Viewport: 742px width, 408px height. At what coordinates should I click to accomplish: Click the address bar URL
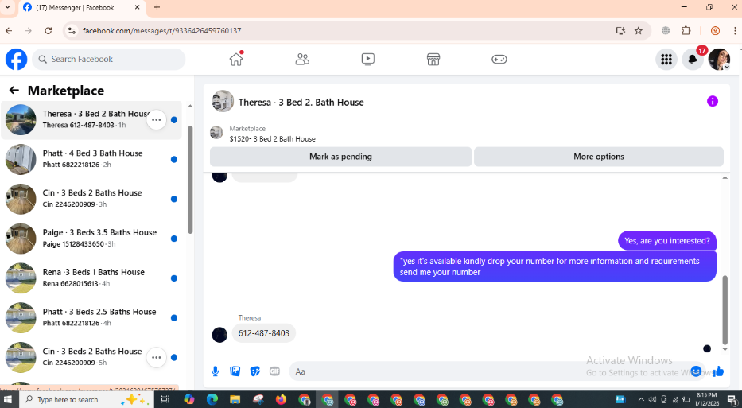pos(161,31)
